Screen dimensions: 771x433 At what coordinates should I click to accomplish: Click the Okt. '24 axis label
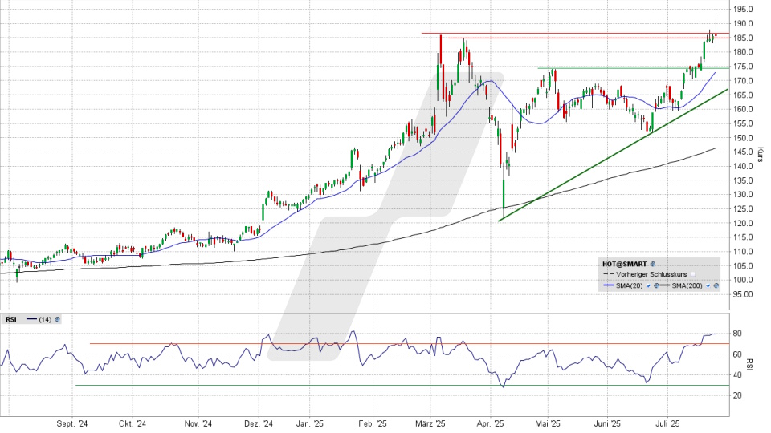pyautogui.click(x=133, y=424)
